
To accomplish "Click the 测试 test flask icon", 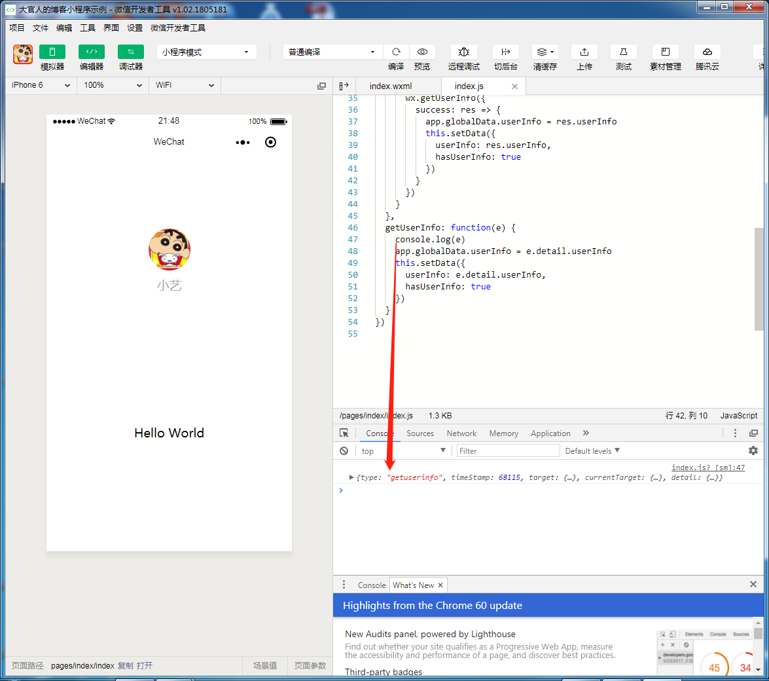I will pos(623,52).
